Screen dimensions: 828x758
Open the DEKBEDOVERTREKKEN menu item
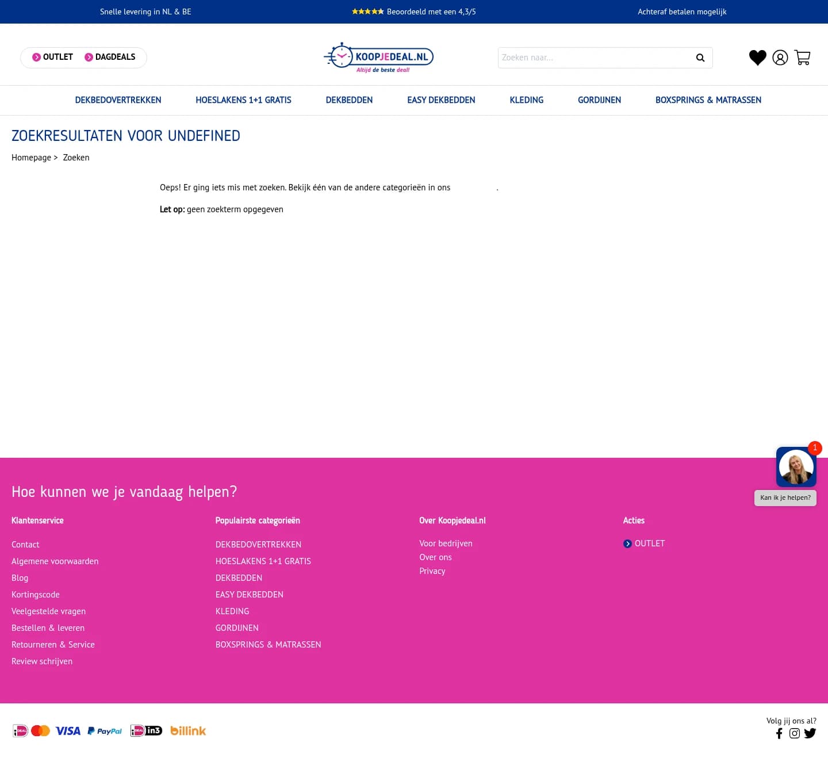(x=118, y=100)
